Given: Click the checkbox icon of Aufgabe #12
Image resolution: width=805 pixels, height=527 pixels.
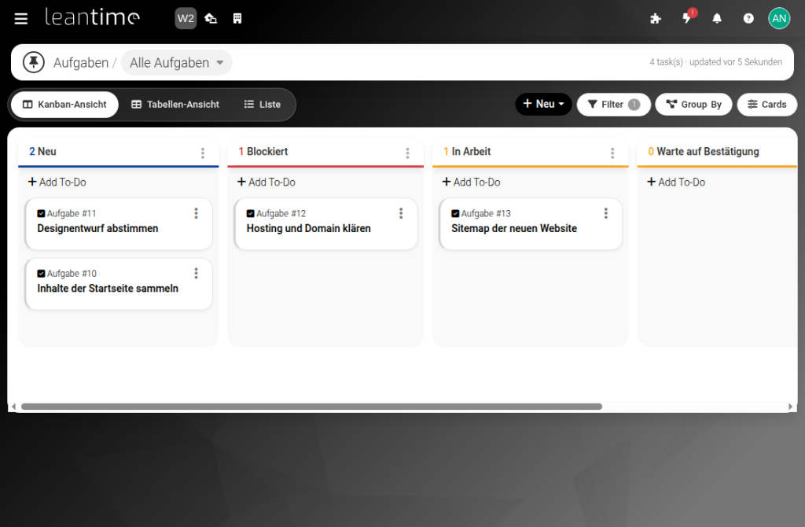Looking at the screenshot, I should coord(251,214).
